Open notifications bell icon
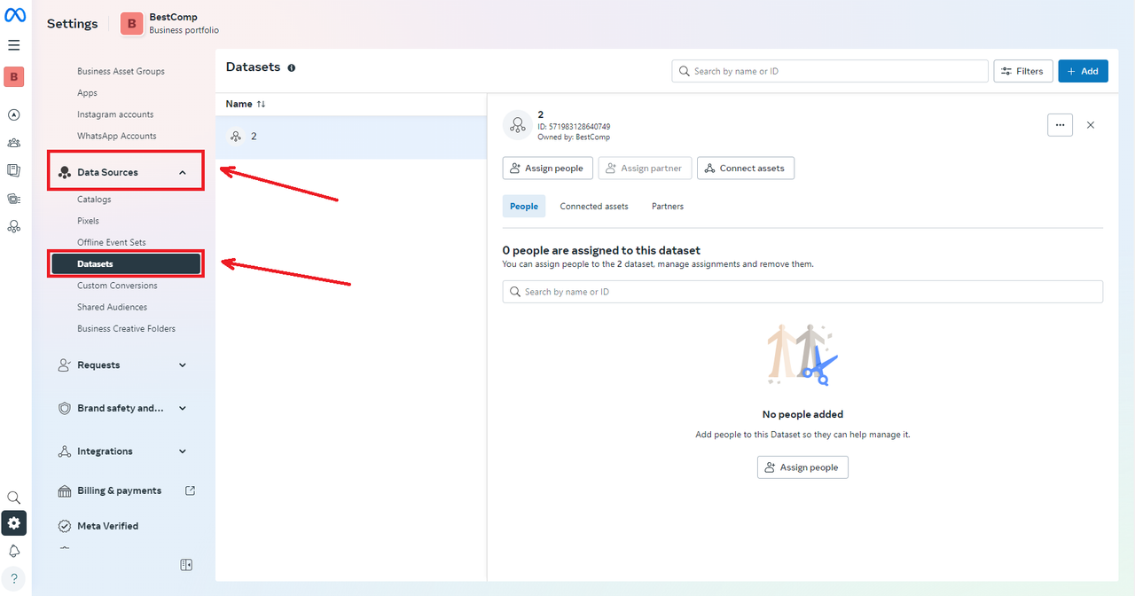1135x596 pixels. pos(14,551)
